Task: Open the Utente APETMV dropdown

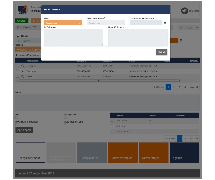Action: [28, 49]
